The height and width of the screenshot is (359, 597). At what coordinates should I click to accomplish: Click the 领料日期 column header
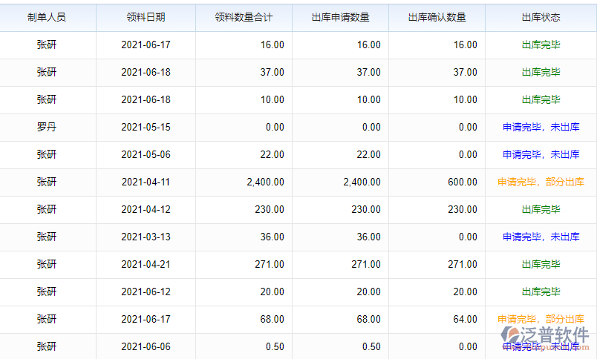tap(146, 18)
